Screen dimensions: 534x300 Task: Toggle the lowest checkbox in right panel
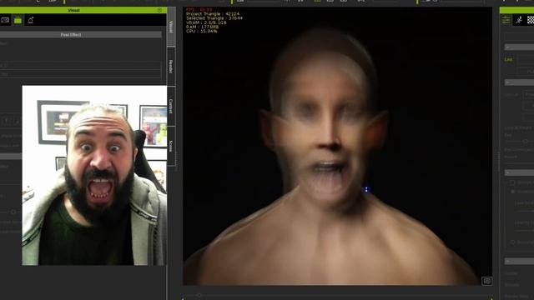(x=512, y=242)
